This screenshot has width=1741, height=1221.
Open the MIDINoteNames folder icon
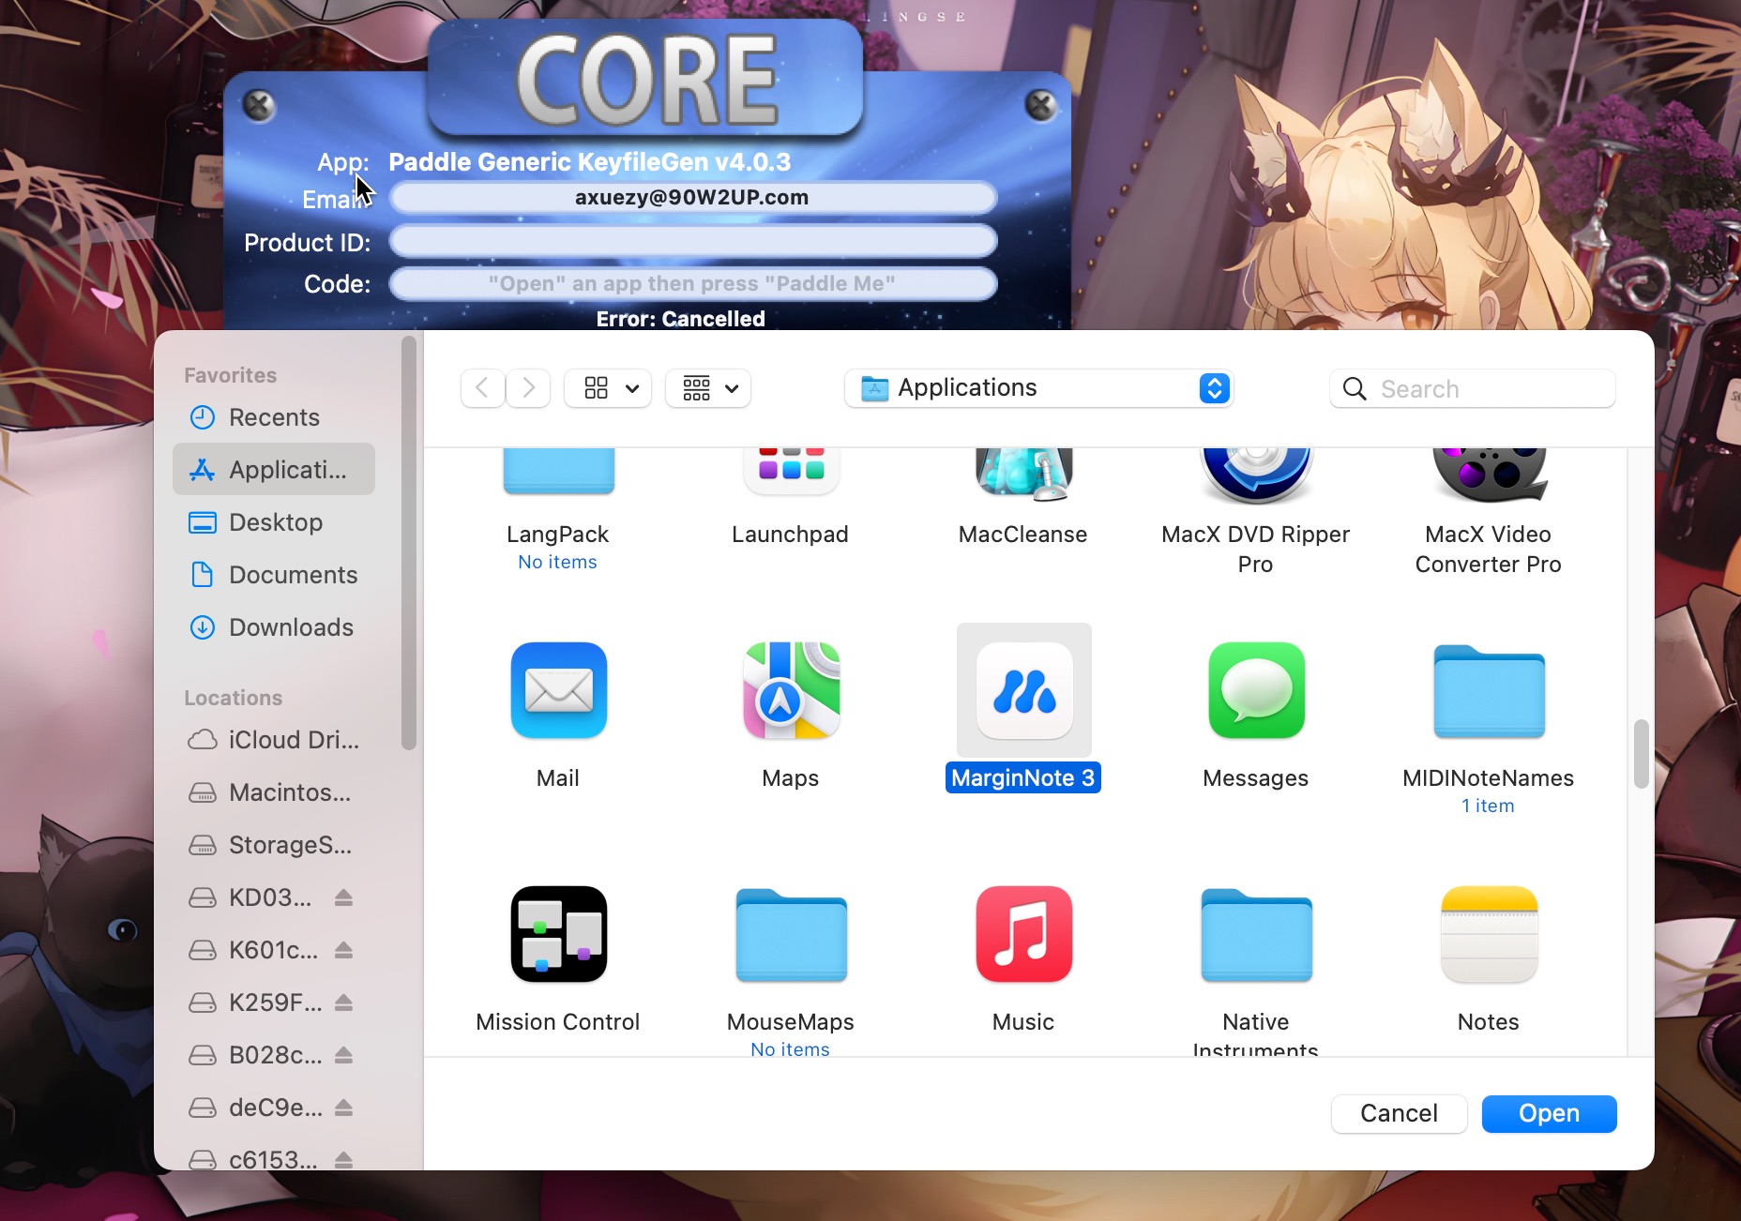[x=1489, y=691]
